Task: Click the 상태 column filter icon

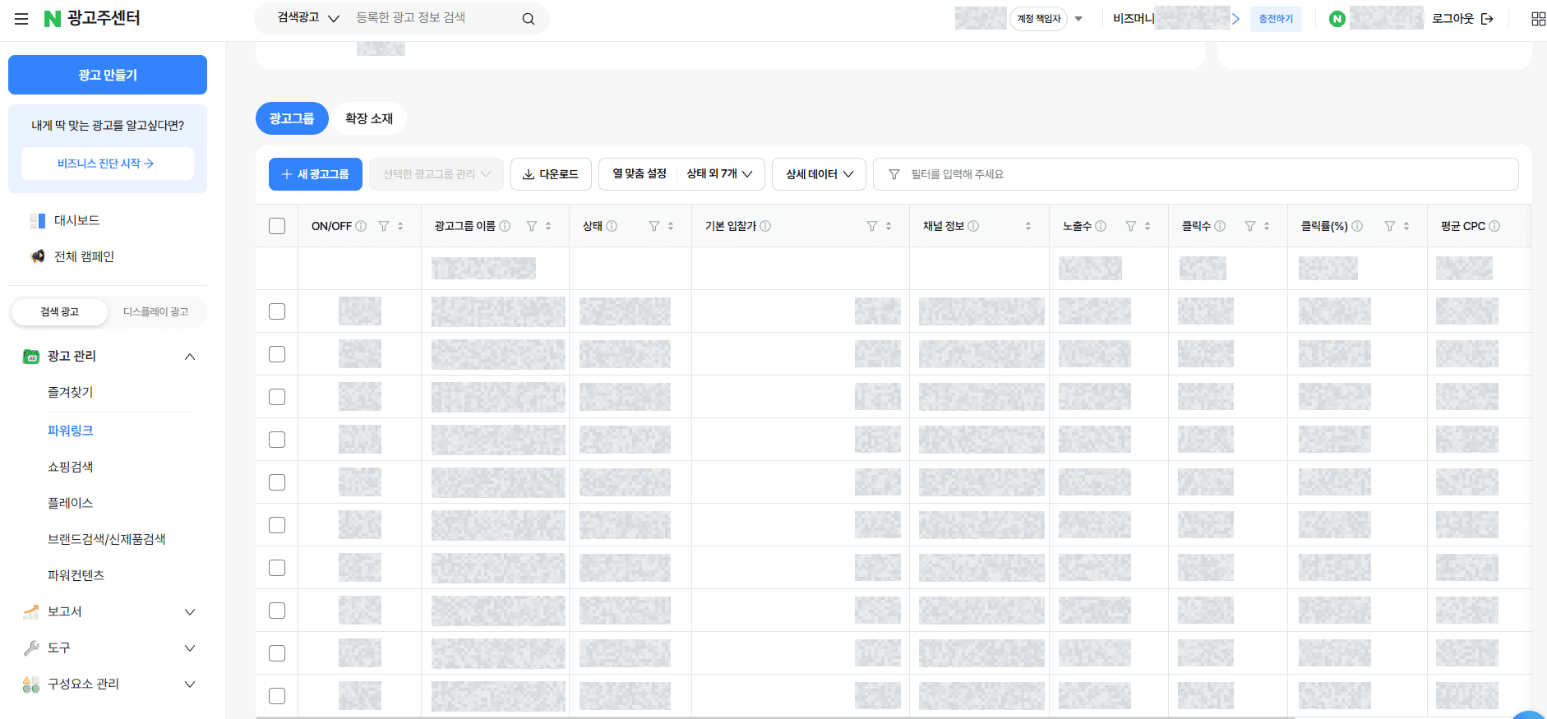Action: tap(654, 226)
